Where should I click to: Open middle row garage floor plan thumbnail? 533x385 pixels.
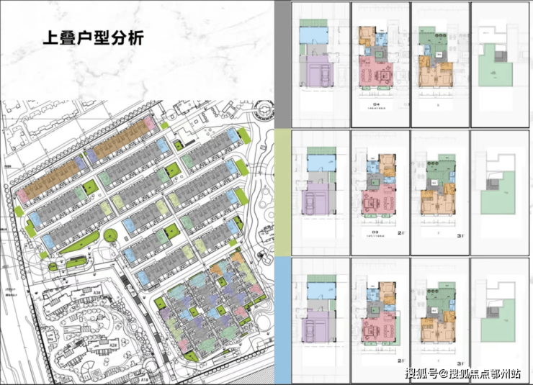tap(321, 193)
